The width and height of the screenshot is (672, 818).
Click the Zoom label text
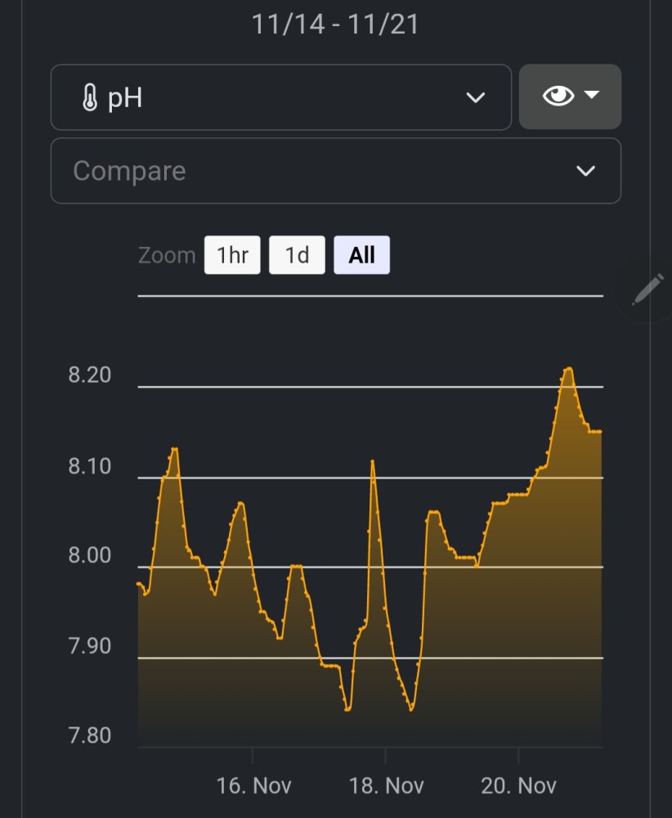coord(167,255)
